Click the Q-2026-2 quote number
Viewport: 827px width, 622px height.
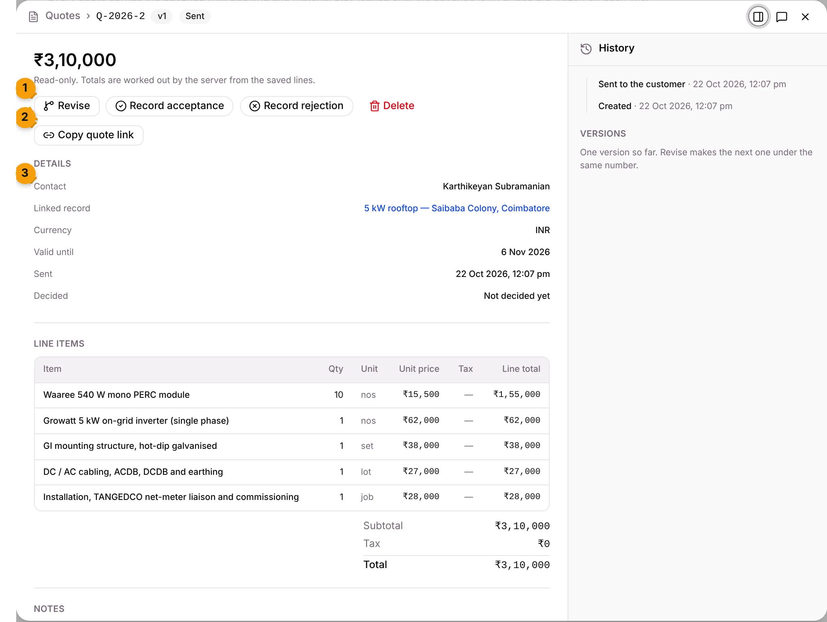pyautogui.click(x=120, y=16)
